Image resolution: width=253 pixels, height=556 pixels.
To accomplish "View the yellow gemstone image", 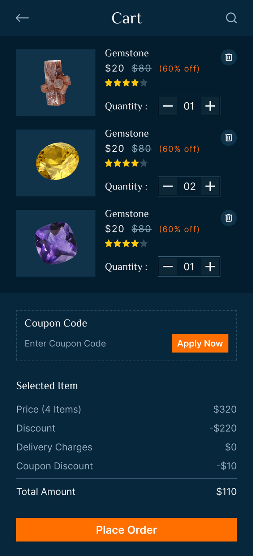I will pos(56,163).
